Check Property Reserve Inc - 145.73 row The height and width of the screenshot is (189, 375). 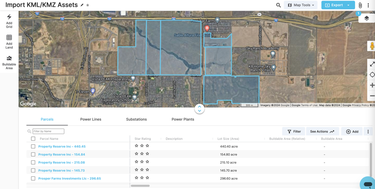click(x=33, y=170)
